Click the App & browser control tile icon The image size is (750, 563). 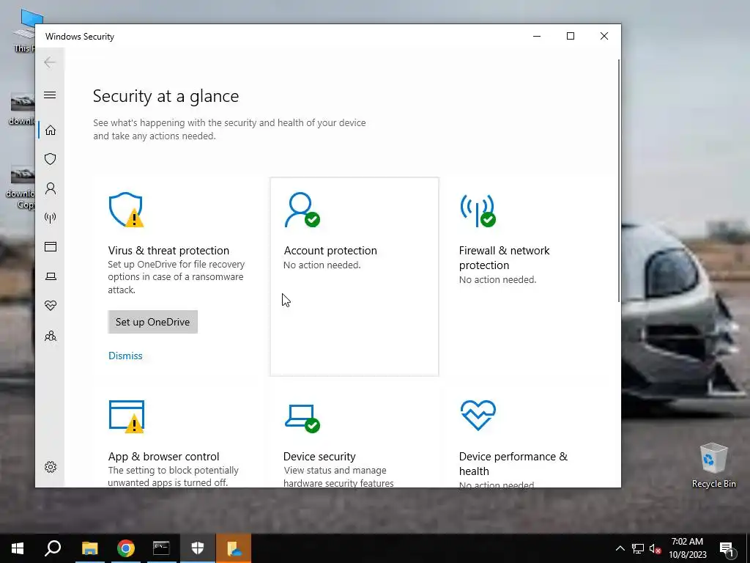coord(126,416)
